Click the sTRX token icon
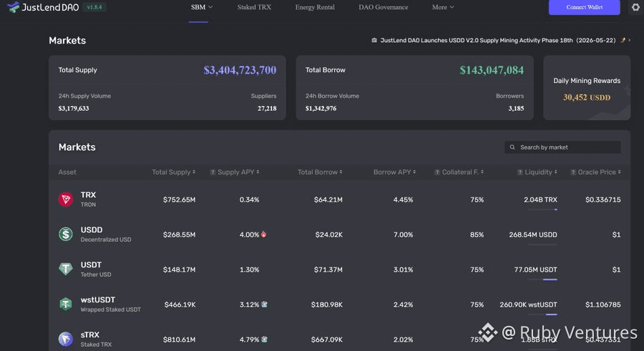 65,339
